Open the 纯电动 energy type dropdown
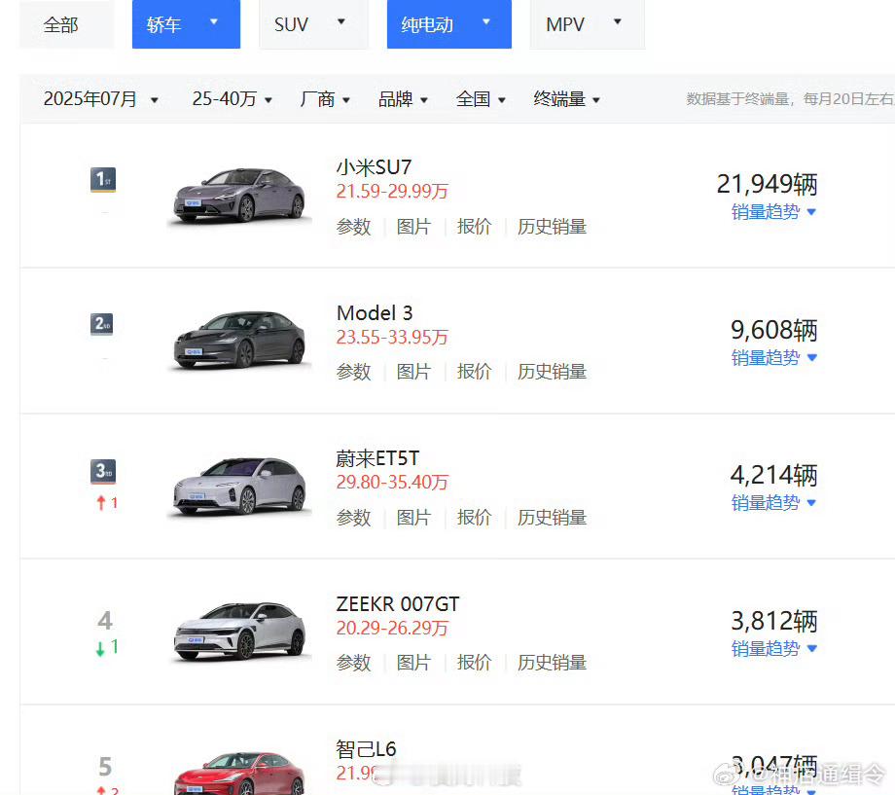The width and height of the screenshot is (895, 795). click(x=449, y=24)
